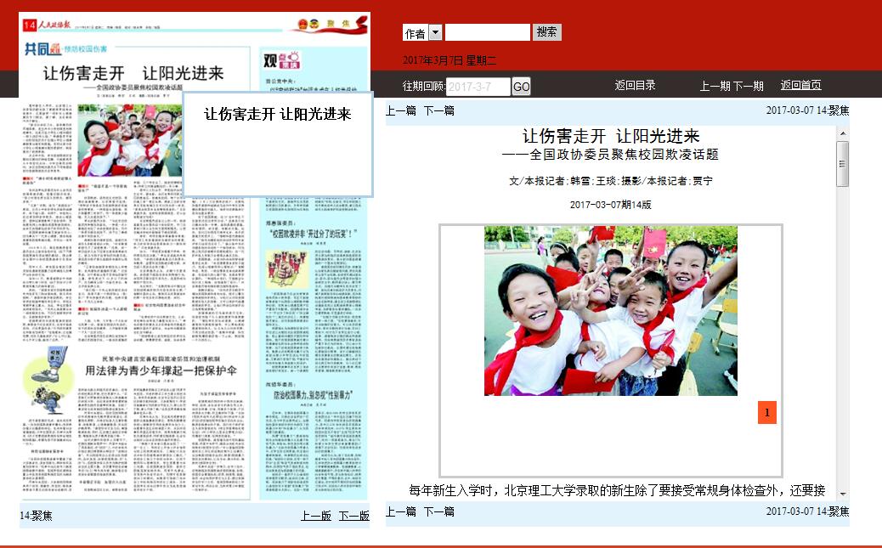The width and height of the screenshot is (882, 548).
Task: Go to 返回首页 home link
Action: click(x=800, y=86)
